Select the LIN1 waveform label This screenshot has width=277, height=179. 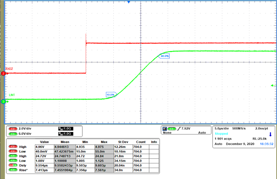[12, 95]
